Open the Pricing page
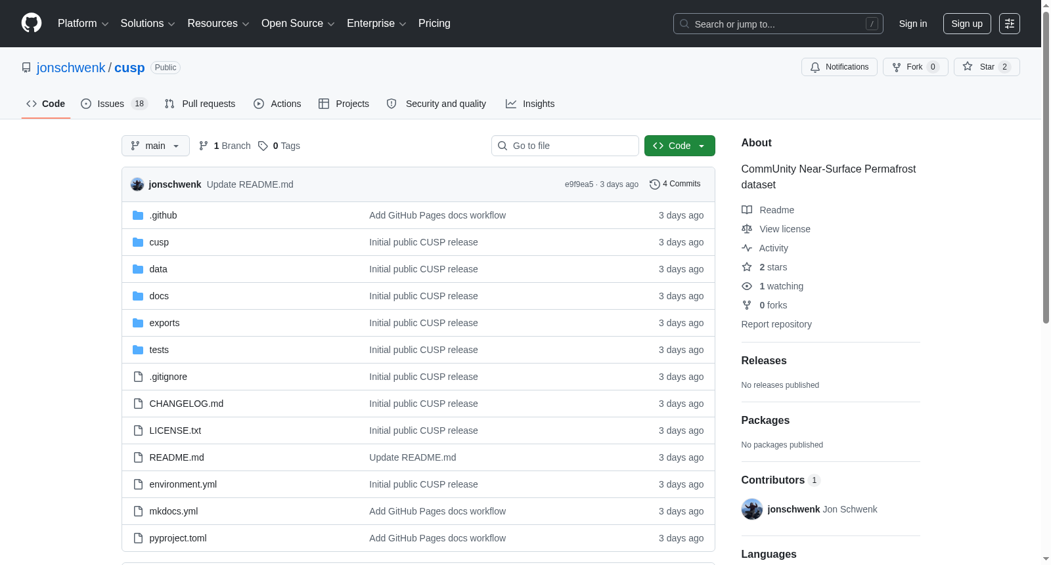The height and width of the screenshot is (565, 1051). [x=434, y=24]
